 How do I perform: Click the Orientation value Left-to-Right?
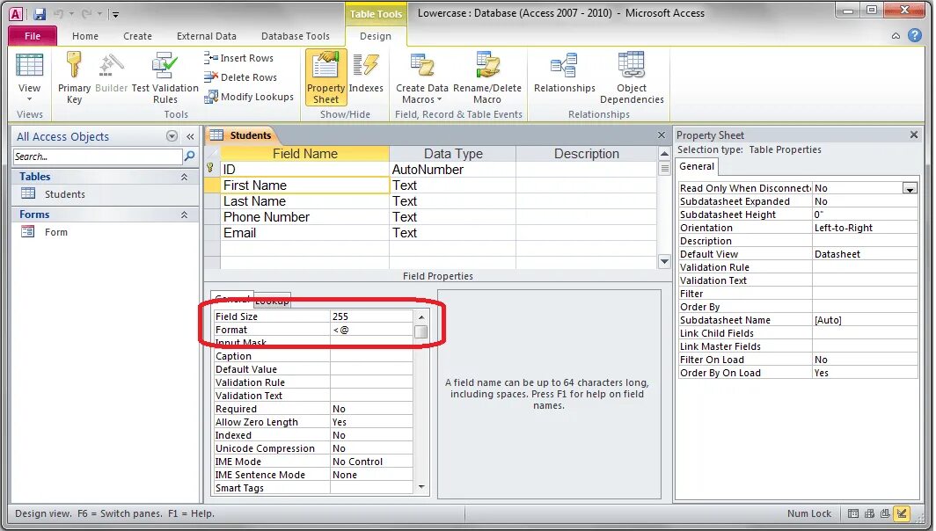point(865,228)
